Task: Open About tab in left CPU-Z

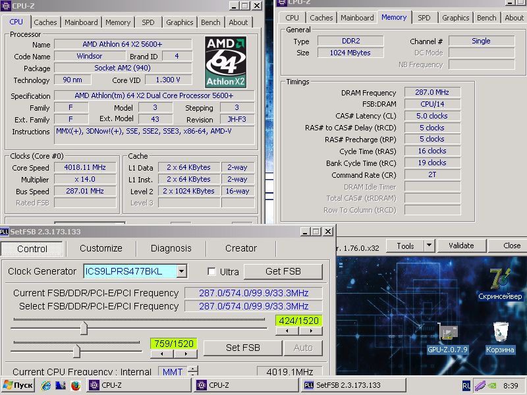Action: click(238, 22)
